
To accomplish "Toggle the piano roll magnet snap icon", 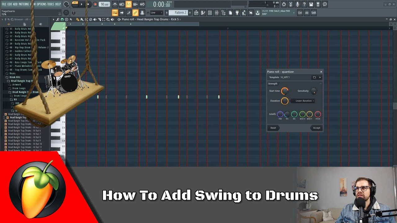I will coord(62,20).
